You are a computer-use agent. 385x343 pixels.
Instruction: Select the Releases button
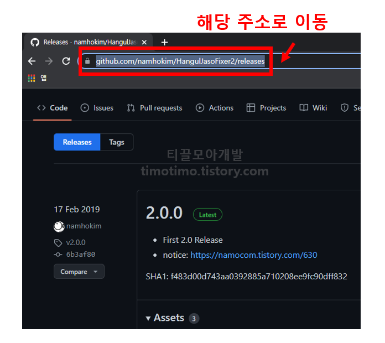coord(77,142)
